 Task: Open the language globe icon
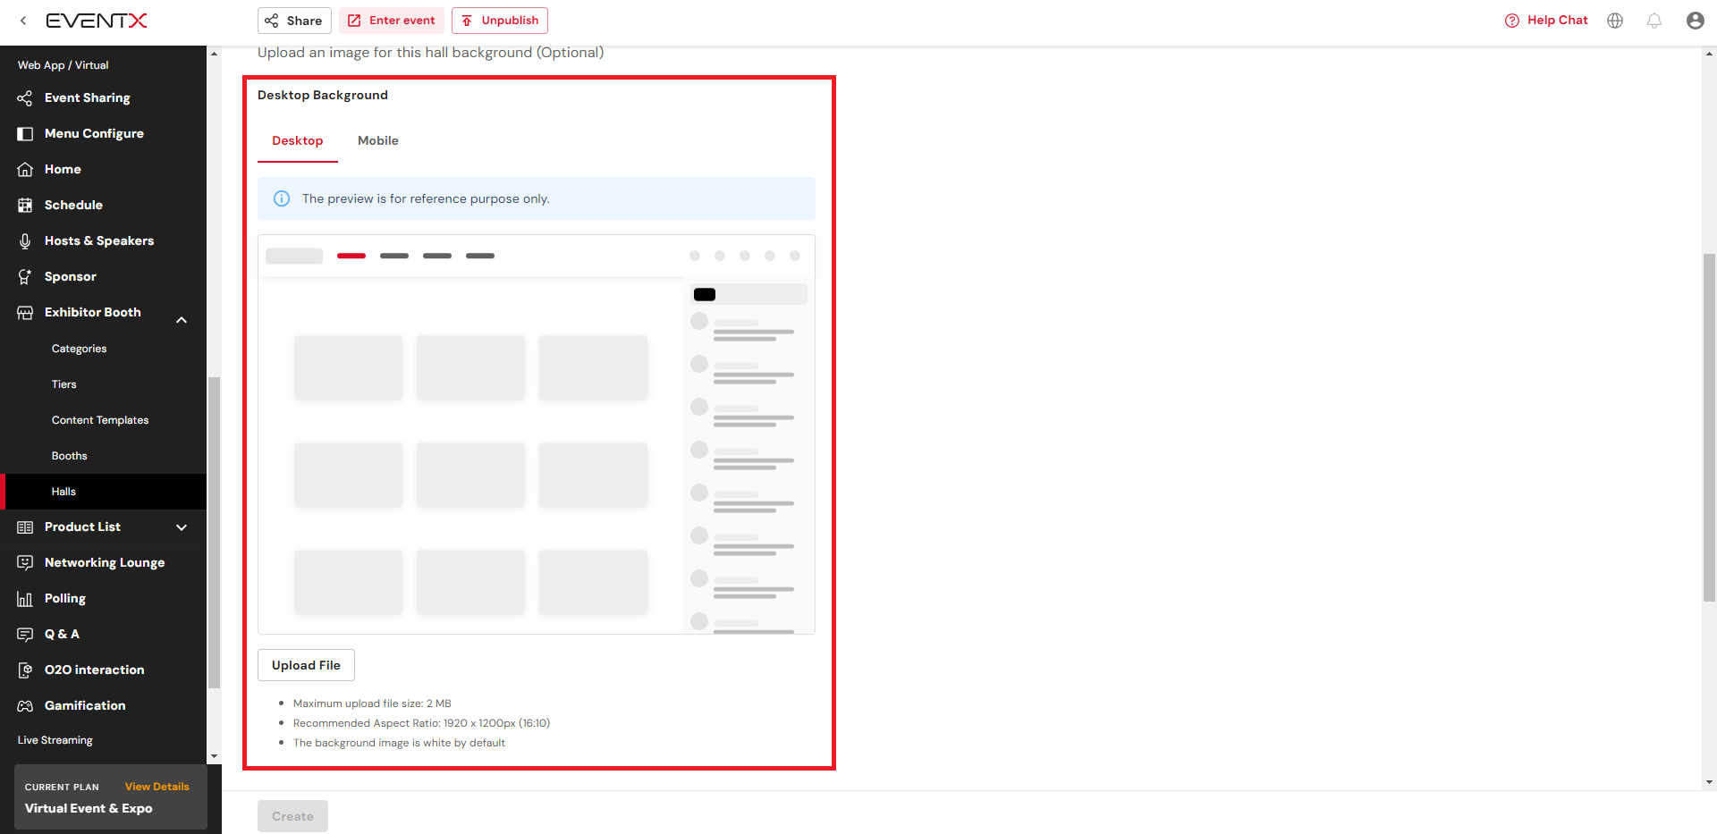point(1615,21)
